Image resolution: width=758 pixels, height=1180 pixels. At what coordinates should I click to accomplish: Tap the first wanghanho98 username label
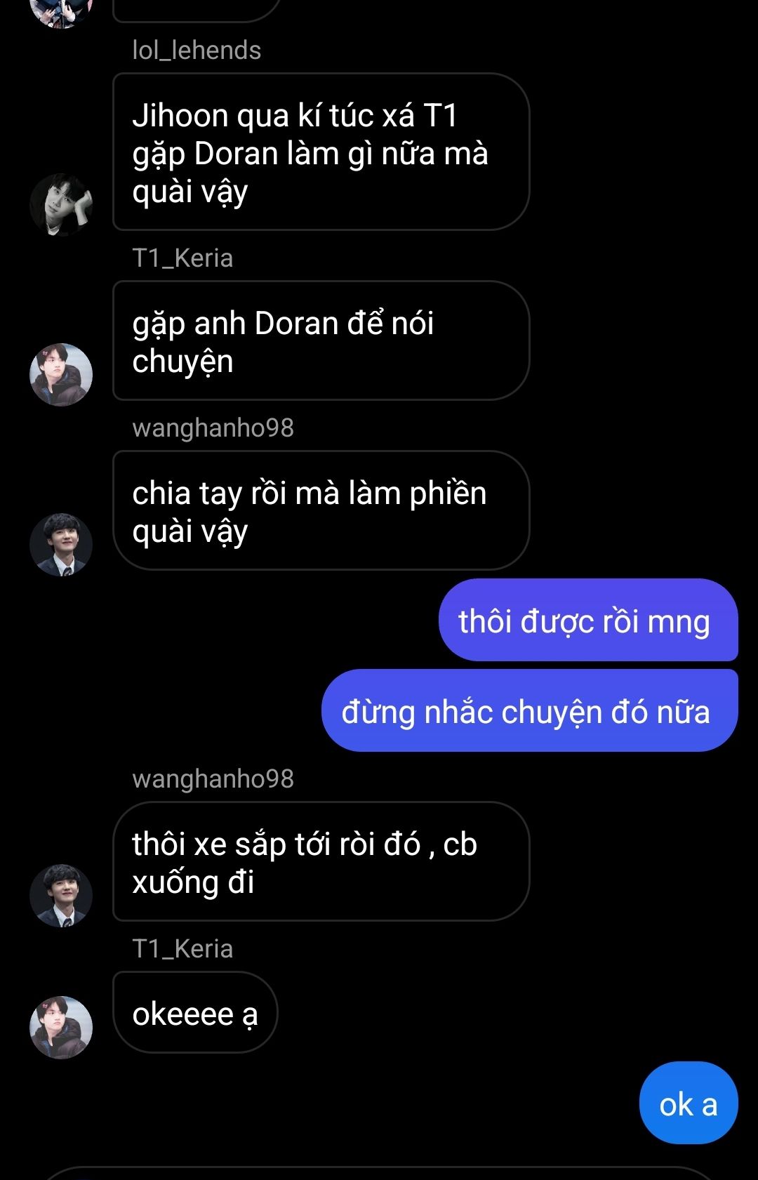(x=213, y=428)
